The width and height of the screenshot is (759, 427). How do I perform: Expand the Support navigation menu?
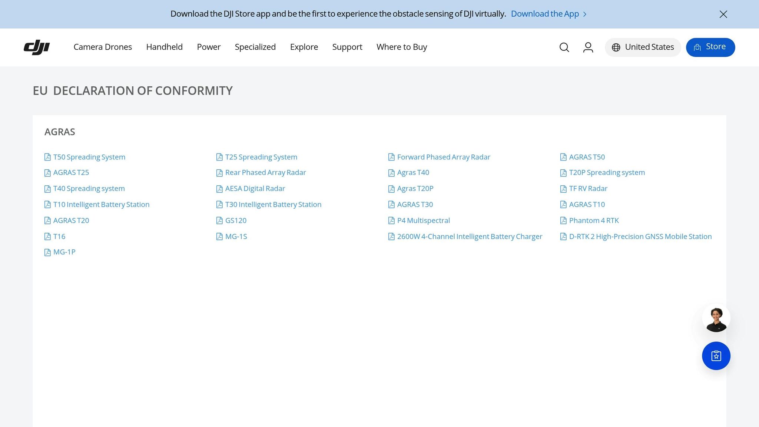point(347,47)
